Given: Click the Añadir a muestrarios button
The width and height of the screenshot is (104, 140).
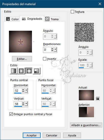Looking at the screenshot, I should (86, 125).
